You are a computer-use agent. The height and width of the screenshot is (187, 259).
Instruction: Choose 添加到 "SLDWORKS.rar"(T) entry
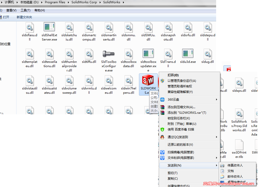click(x=189, y=113)
